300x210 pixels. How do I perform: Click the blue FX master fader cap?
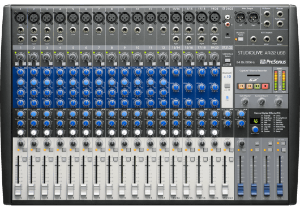tap(241, 190)
